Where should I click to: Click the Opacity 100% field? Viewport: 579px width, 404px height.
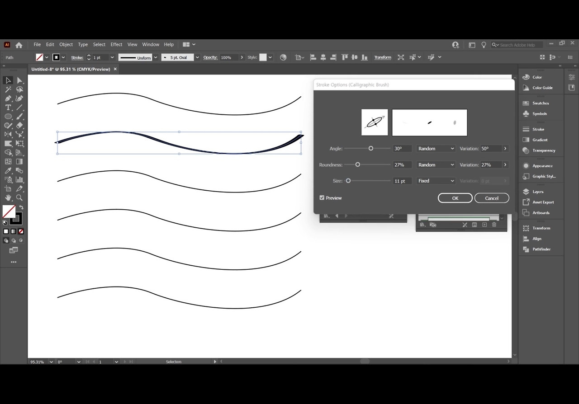[228, 57]
